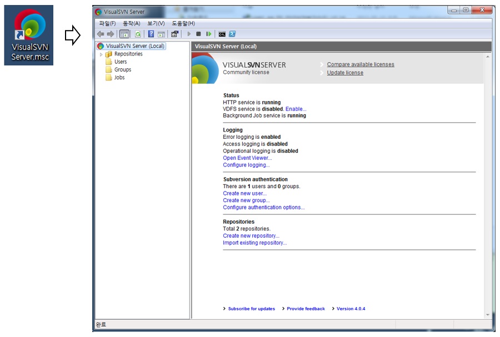Close the VisualSVN Server window
The height and width of the screenshot is (337, 500).
click(x=482, y=11)
